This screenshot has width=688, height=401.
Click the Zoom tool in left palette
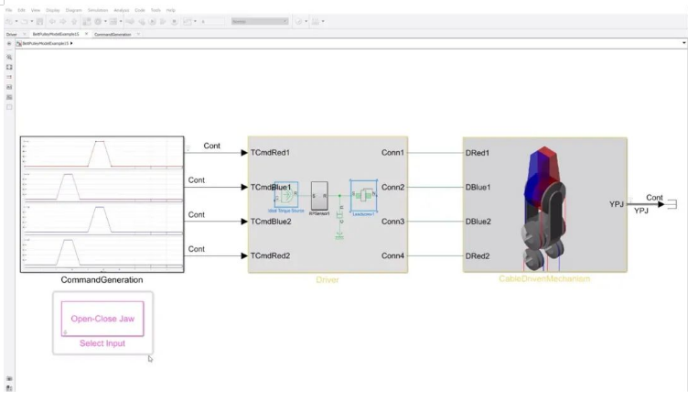(9, 57)
